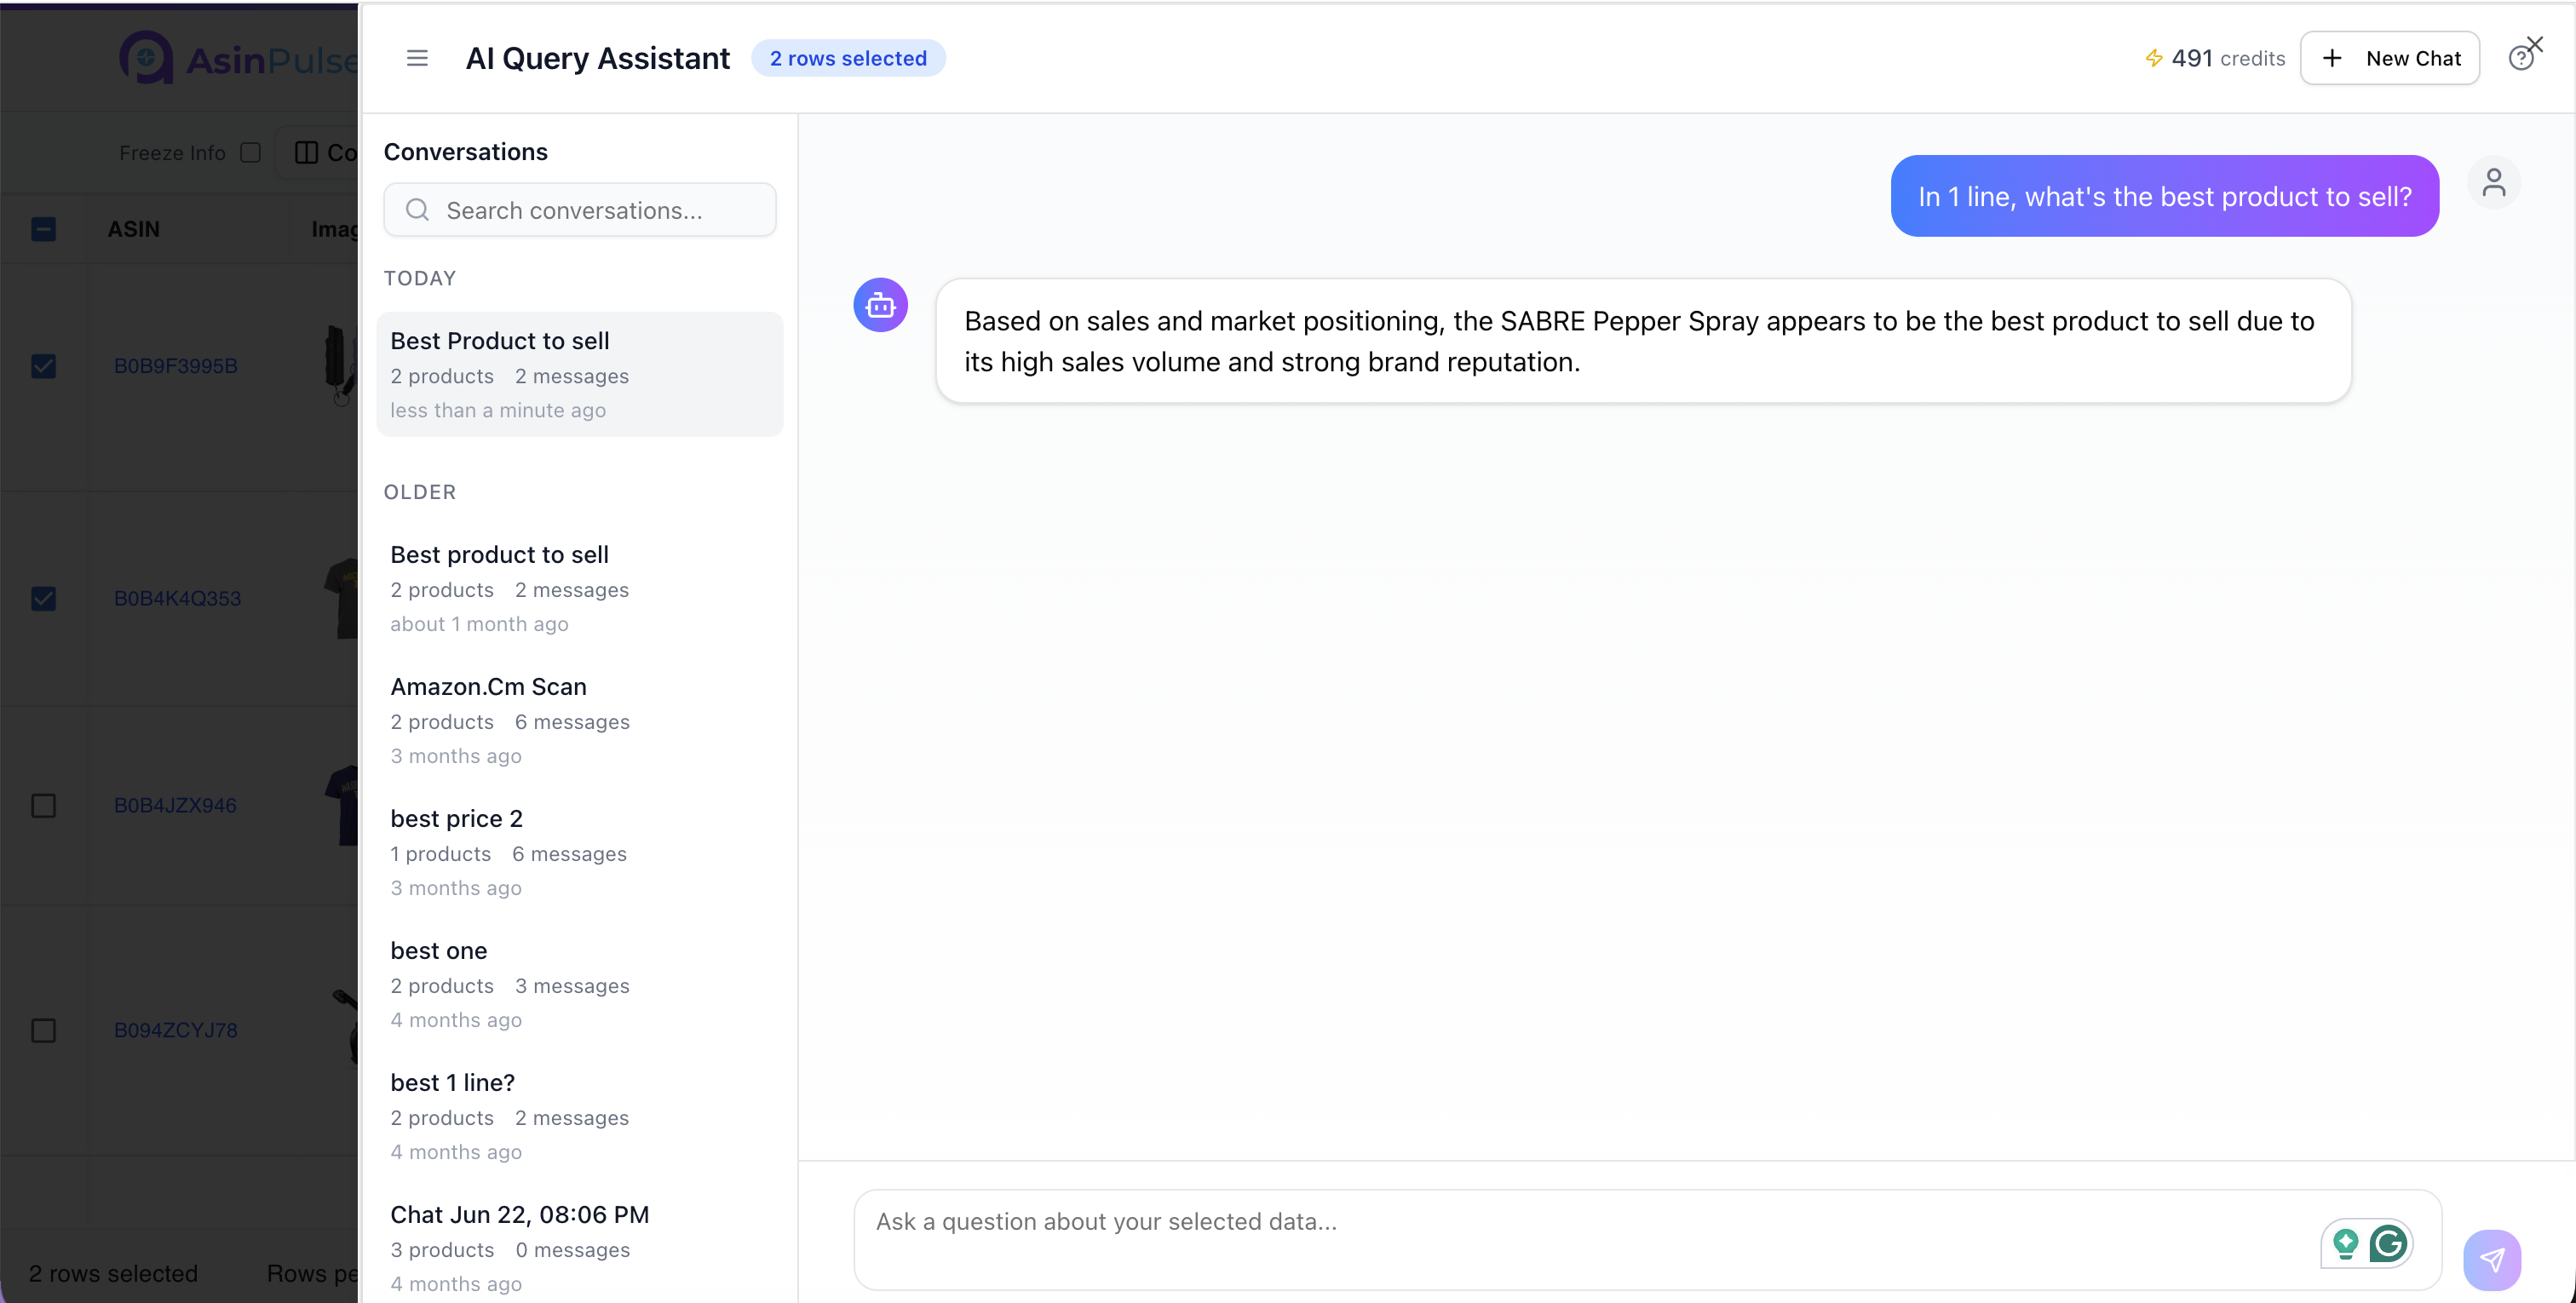Click the Grammarly icon in input
This screenshot has height=1303, width=2576.
pyautogui.click(x=2389, y=1243)
